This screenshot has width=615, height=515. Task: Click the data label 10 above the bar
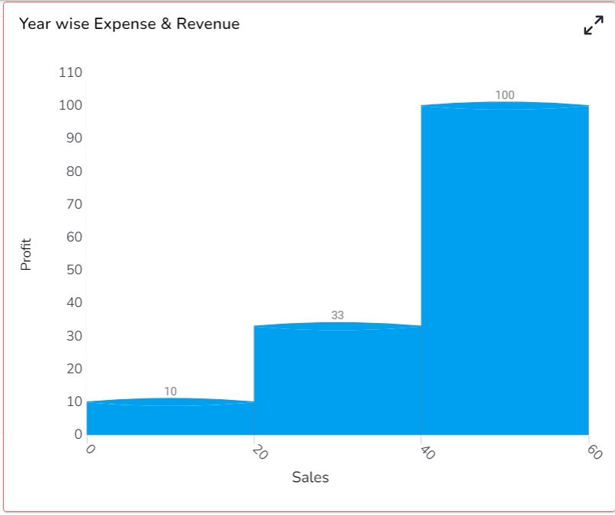point(170,391)
